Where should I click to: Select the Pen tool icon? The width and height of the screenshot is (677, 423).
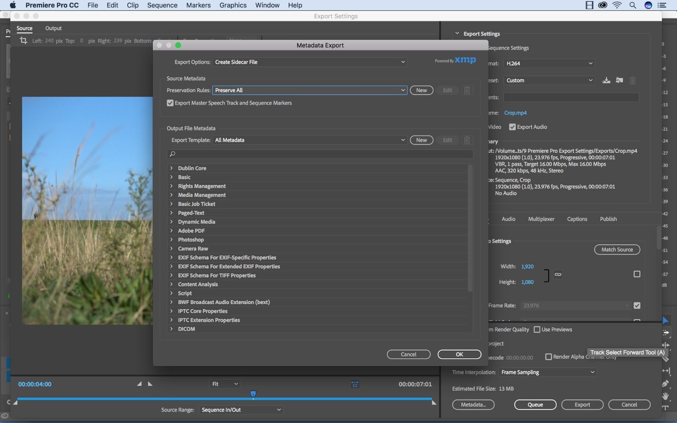(x=666, y=384)
